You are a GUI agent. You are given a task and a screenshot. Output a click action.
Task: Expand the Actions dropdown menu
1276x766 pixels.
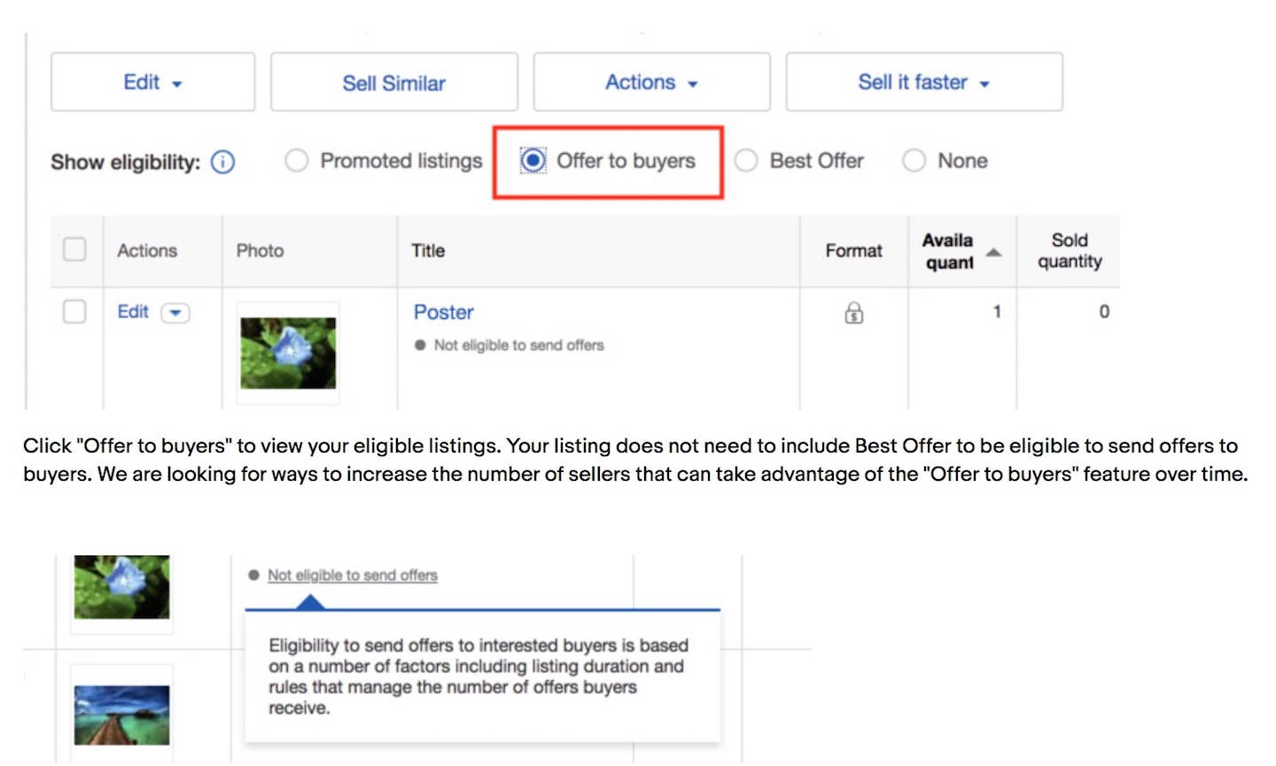pyautogui.click(x=651, y=82)
